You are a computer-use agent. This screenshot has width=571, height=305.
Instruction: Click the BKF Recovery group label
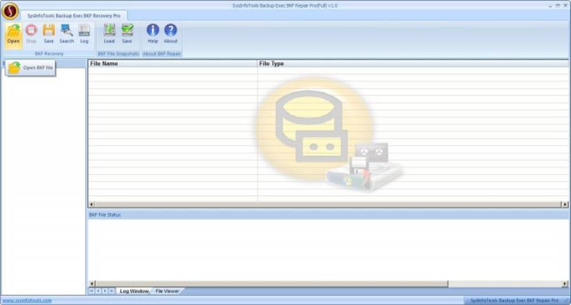coord(49,54)
